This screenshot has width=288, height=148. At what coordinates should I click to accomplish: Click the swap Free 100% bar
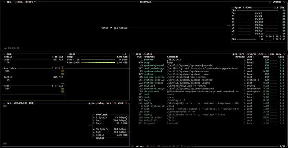(x=98, y=63)
